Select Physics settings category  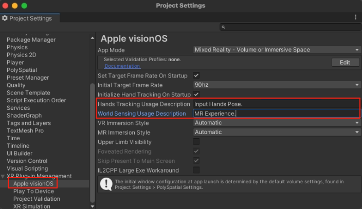(17, 47)
